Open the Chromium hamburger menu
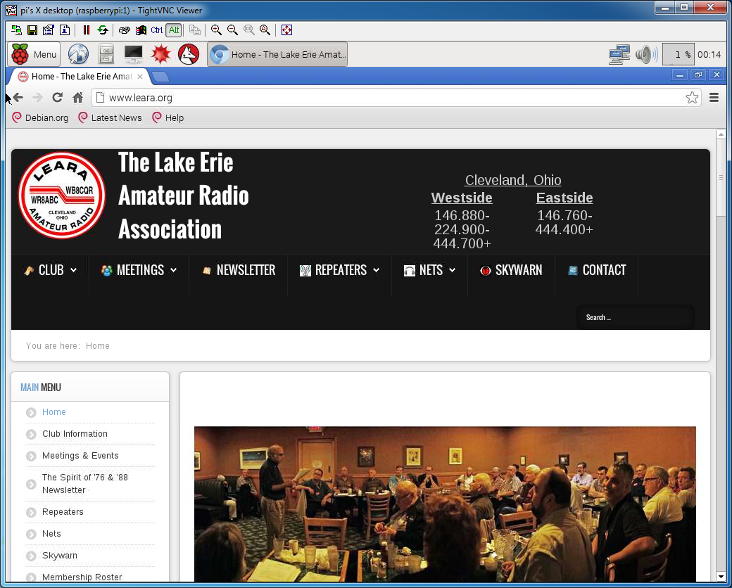The image size is (732, 588). pyautogui.click(x=714, y=98)
